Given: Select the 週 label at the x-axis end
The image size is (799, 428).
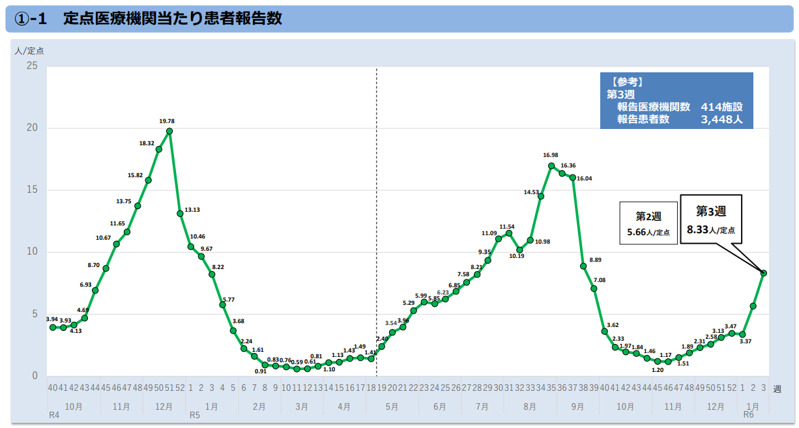Looking at the screenshot, I should click(x=777, y=389).
